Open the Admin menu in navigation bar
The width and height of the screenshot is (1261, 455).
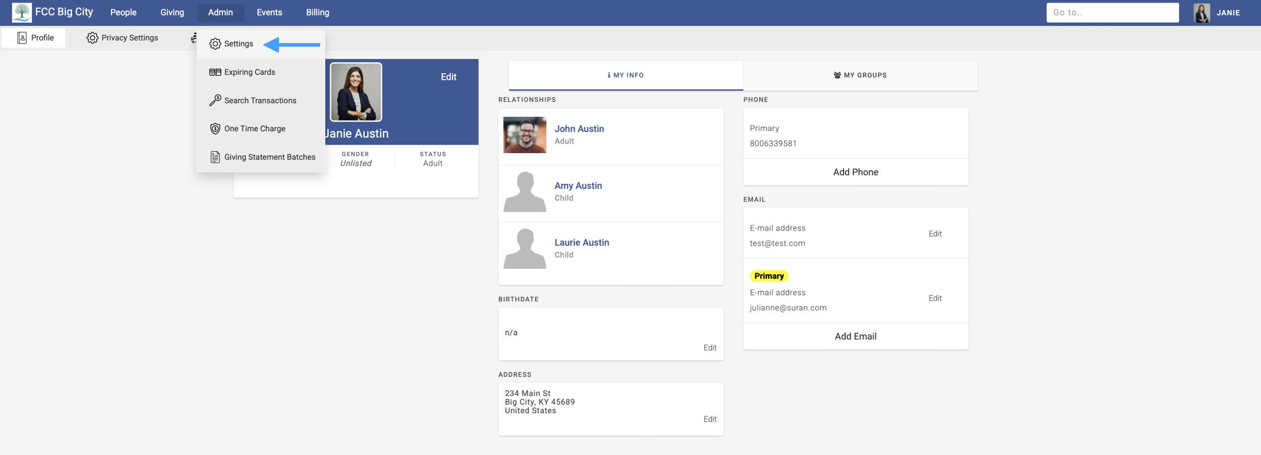(220, 12)
